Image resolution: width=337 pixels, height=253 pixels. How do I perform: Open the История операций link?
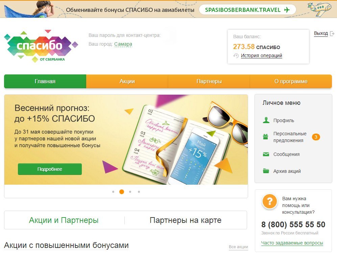point(261,55)
